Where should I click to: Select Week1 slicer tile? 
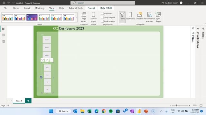point(47,40)
